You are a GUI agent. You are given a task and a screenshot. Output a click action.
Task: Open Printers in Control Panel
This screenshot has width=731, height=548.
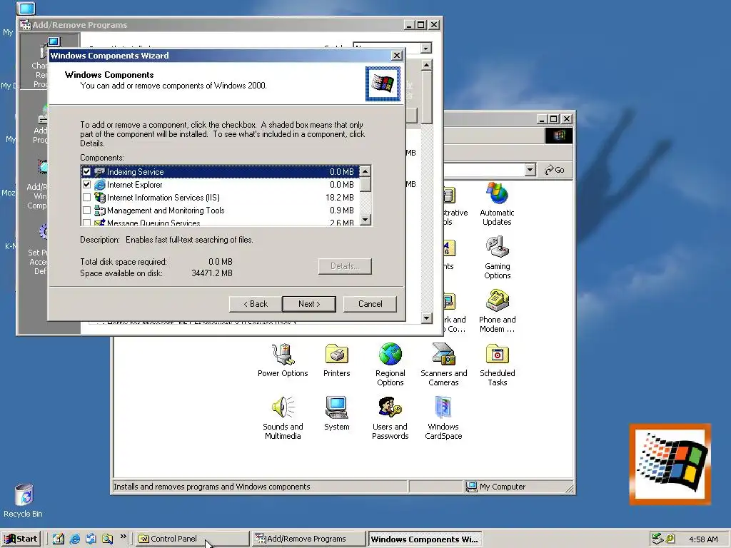(337, 360)
